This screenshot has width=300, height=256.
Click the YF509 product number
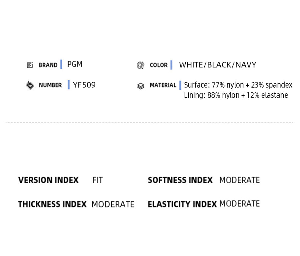point(84,85)
